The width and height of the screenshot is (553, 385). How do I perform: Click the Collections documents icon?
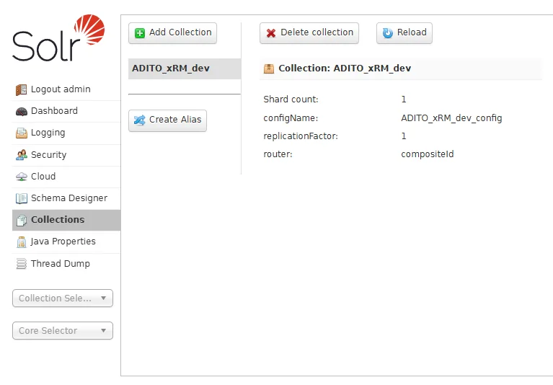point(21,221)
